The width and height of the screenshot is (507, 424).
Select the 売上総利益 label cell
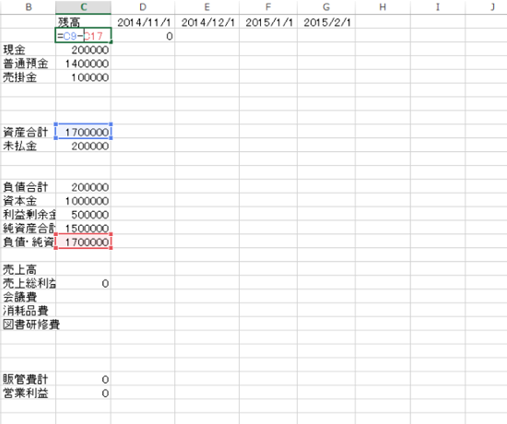pyautogui.click(x=29, y=283)
